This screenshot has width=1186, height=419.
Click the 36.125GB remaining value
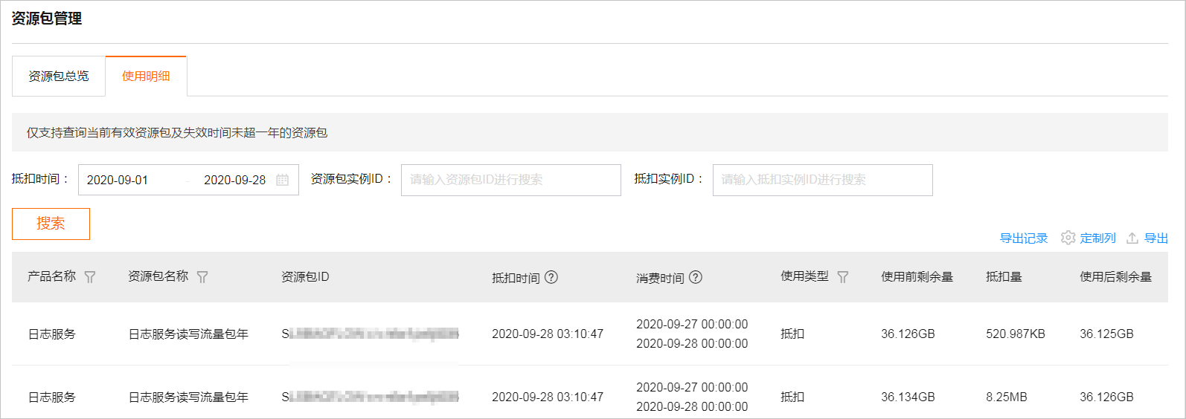click(x=1107, y=334)
